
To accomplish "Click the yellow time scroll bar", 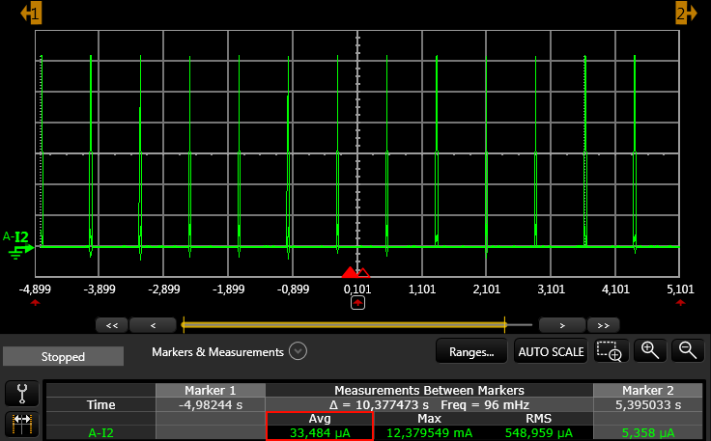I will click(x=344, y=324).
